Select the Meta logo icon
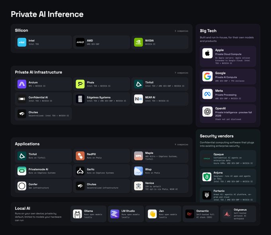Screen dimensions: 271x235 coord(207,94)
